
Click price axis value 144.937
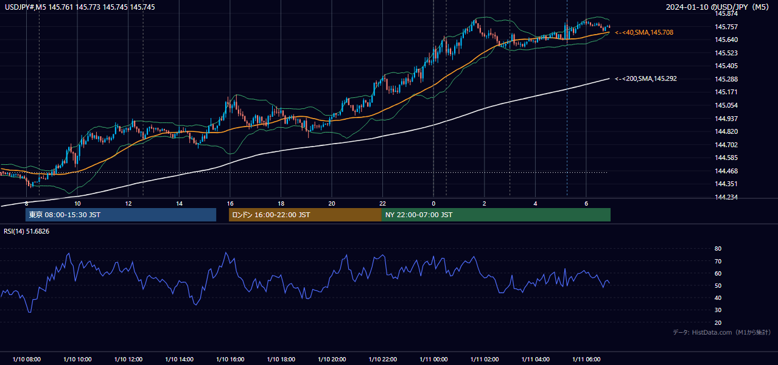click(x=726, y=119)
